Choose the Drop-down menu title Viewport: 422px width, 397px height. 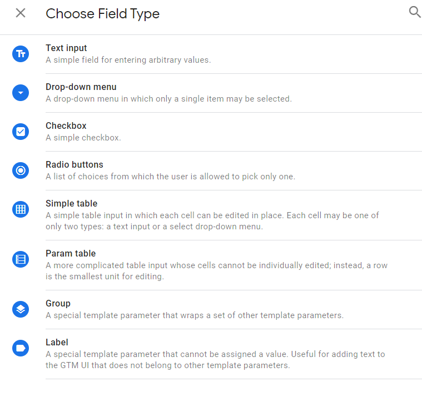point(81,87)
